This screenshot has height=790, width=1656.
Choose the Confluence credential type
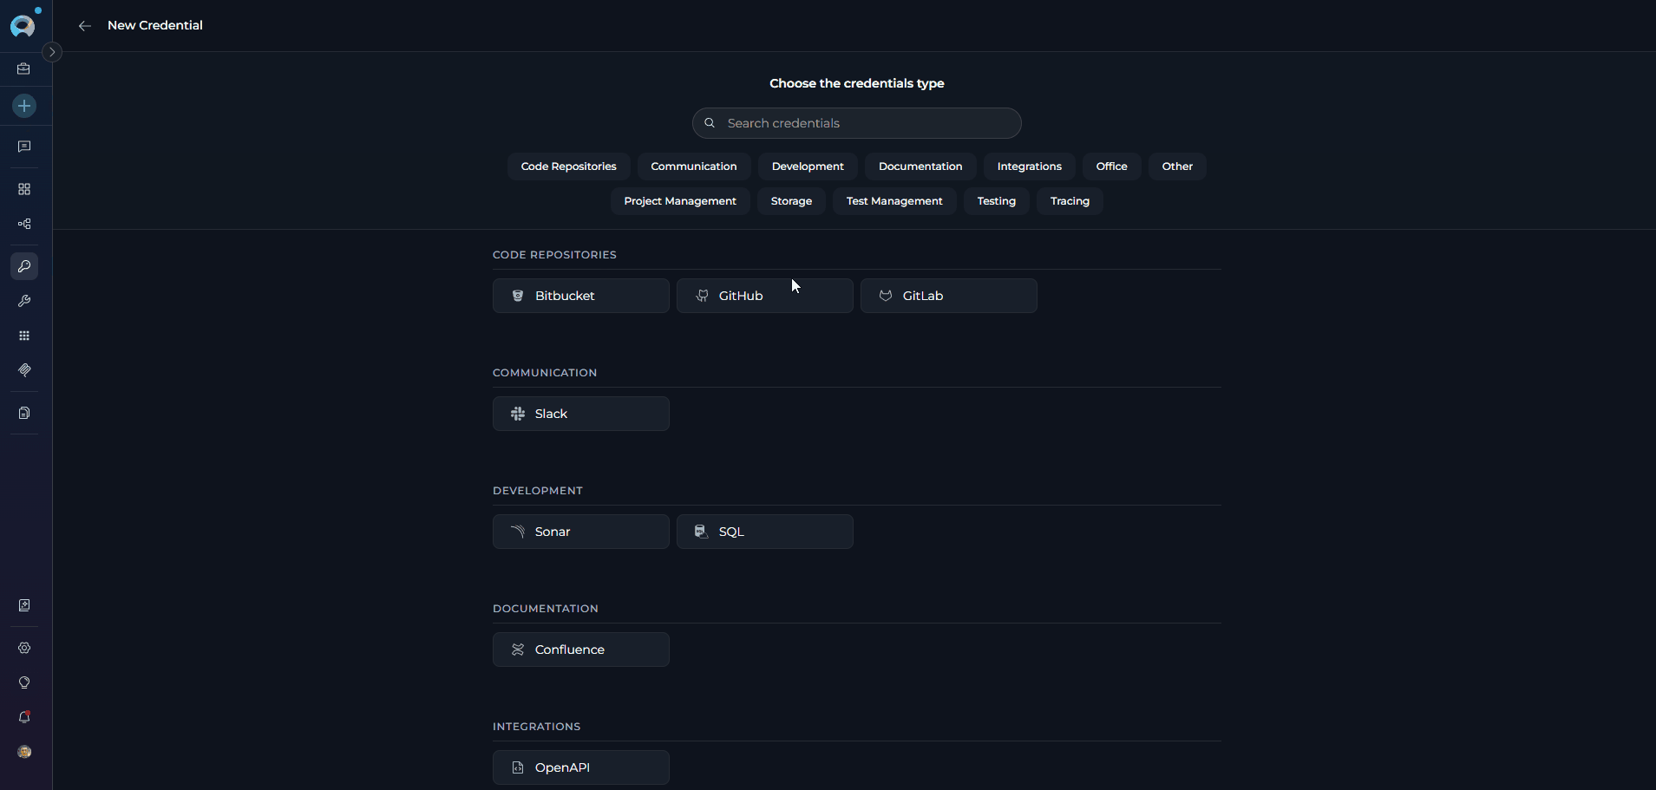coord(581,650)
